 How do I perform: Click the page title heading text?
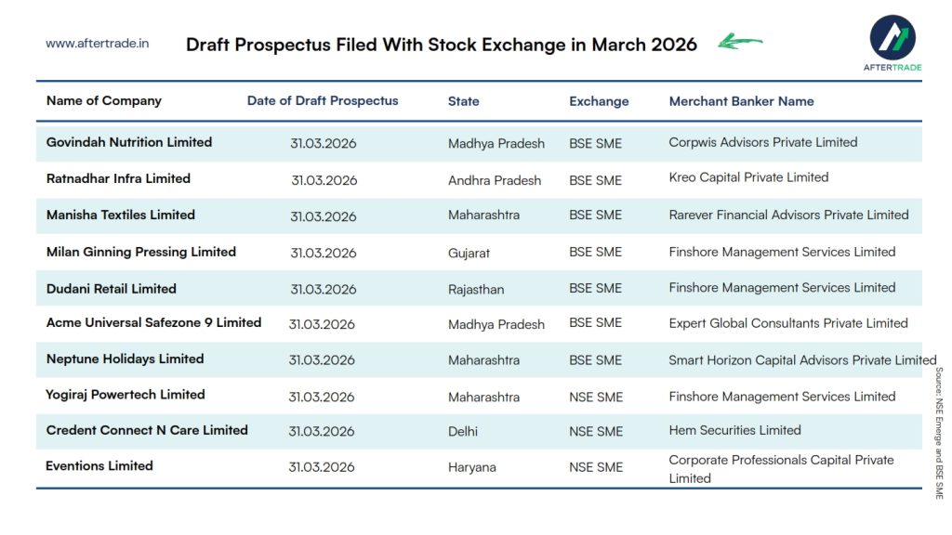click(x=442, y=45)
